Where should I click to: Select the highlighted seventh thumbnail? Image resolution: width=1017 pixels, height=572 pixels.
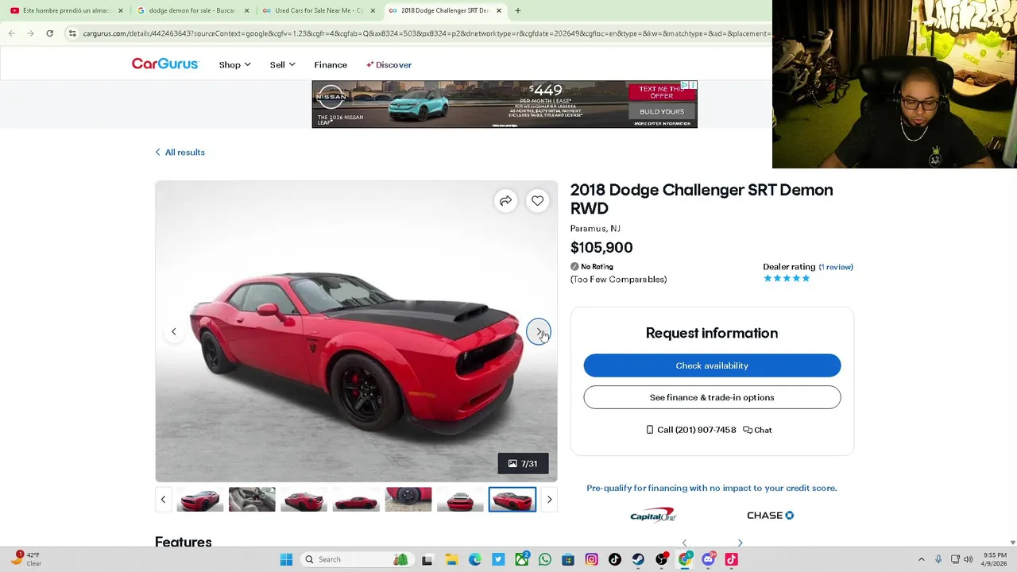512,499
